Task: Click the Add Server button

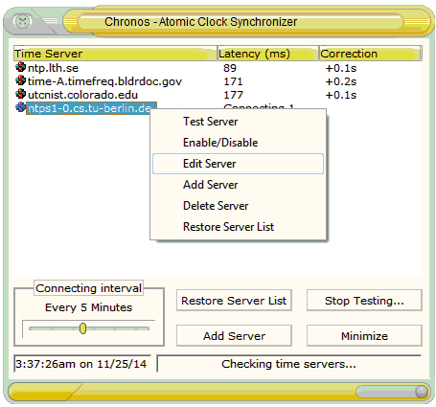Action: point(234,336)
